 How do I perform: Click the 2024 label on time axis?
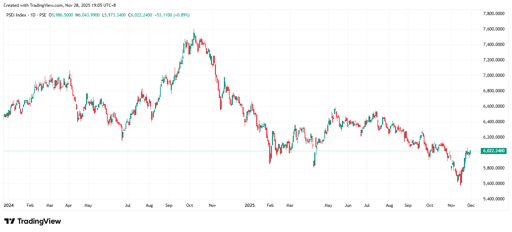click(8, 205)
